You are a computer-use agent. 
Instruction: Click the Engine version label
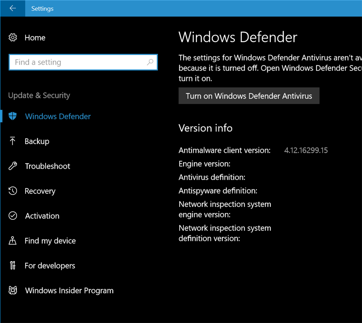click(205, 164)
